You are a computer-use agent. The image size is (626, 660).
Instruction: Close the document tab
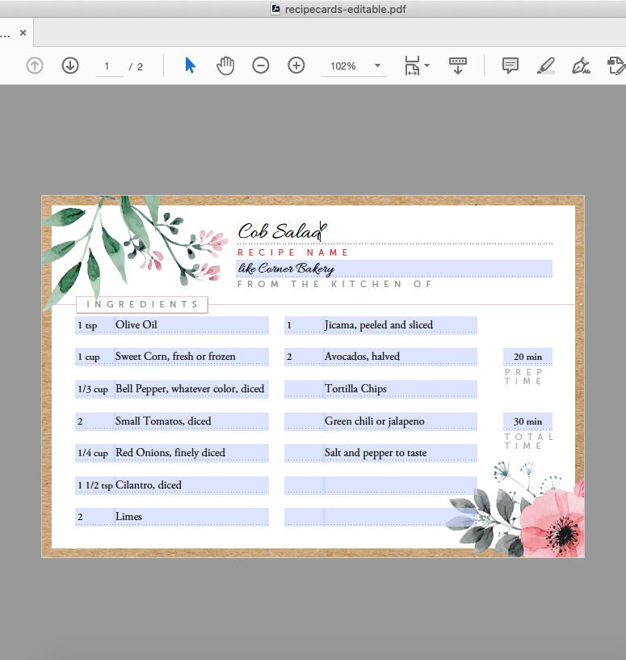tap(23, 32)
